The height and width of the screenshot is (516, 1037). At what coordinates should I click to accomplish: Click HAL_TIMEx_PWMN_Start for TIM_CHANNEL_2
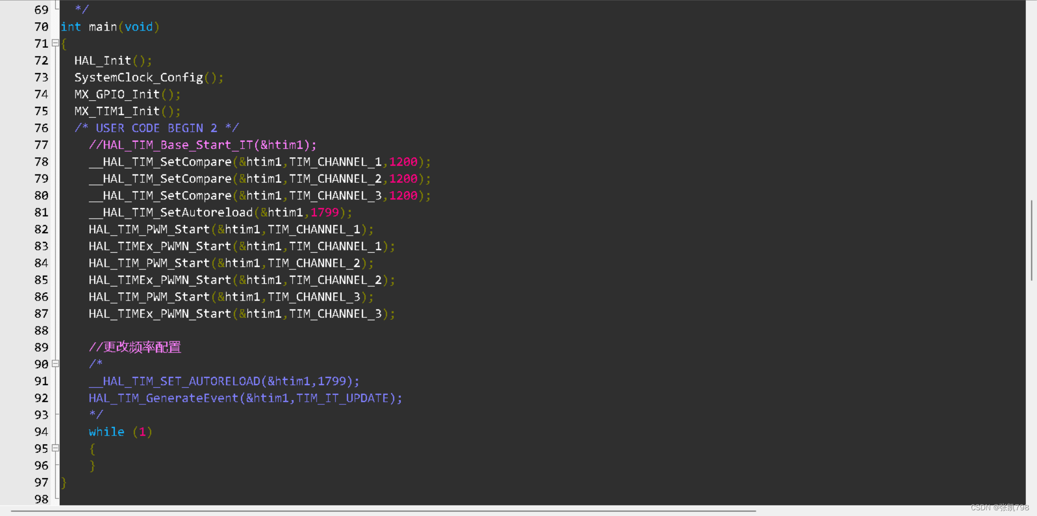(242, 280)
